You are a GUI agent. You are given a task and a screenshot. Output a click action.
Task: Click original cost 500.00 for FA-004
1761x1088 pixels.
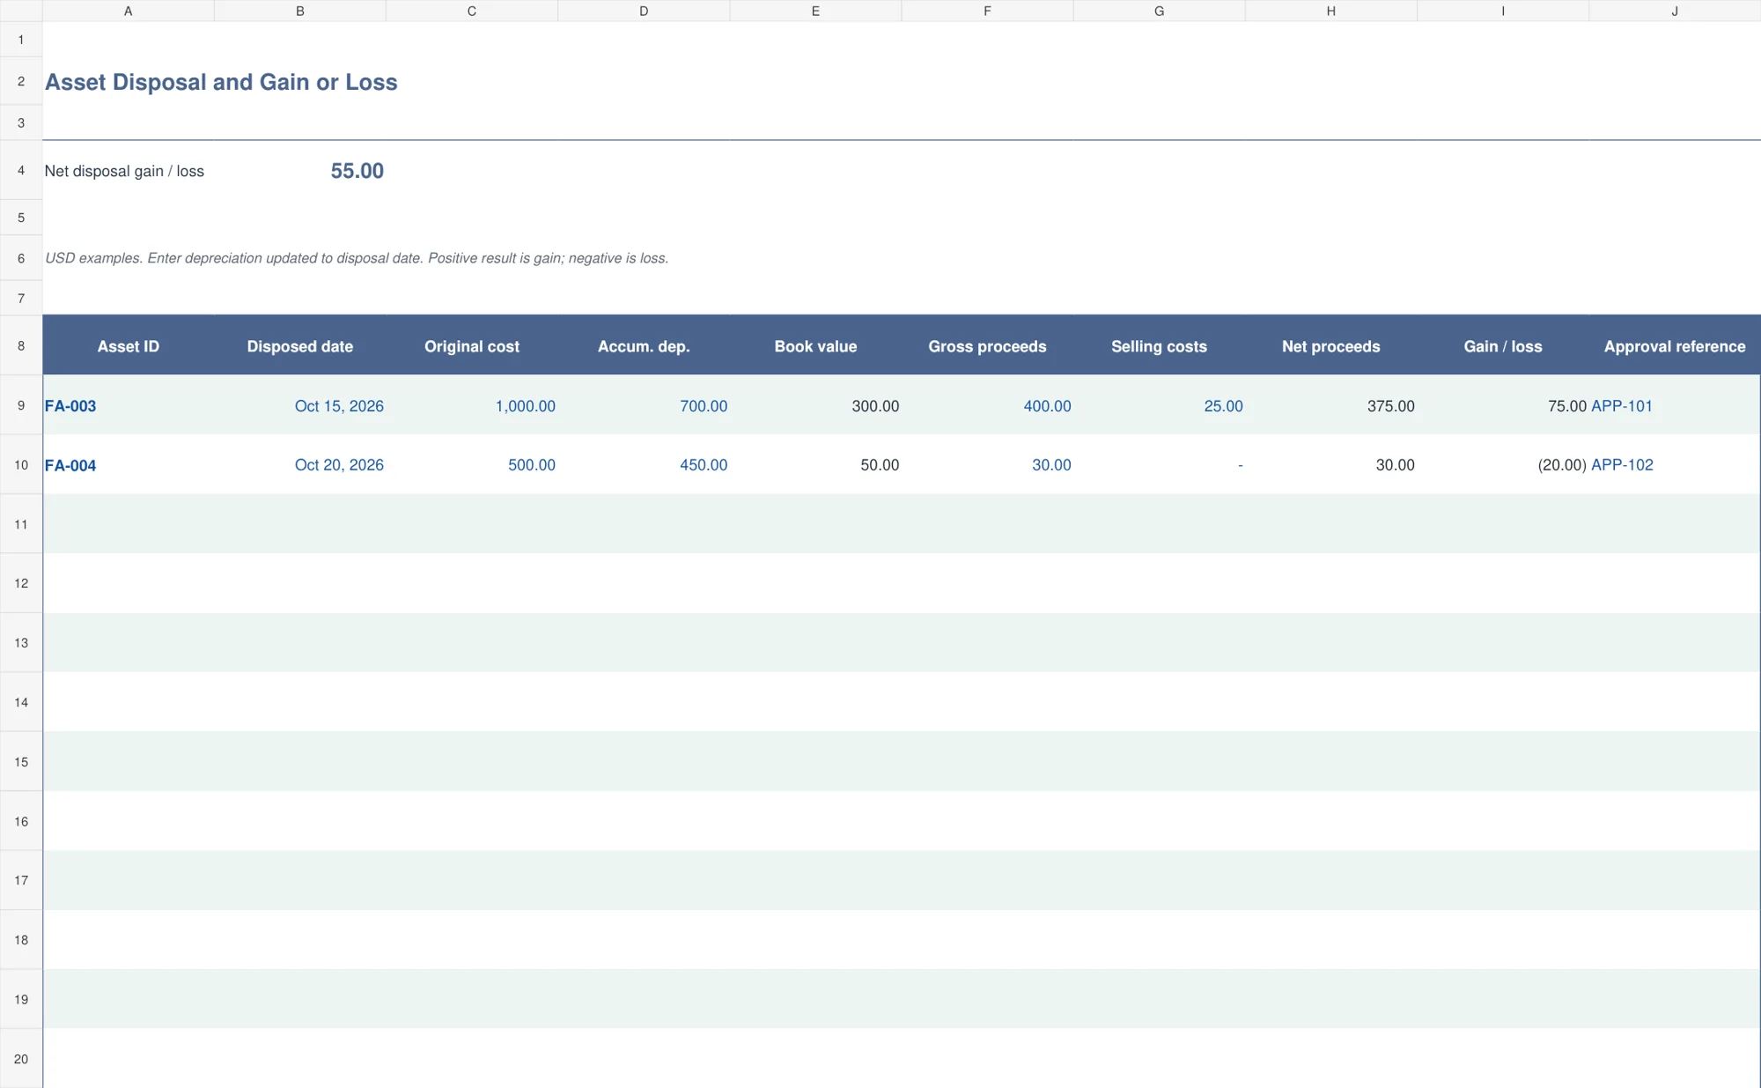coord(532,465)
